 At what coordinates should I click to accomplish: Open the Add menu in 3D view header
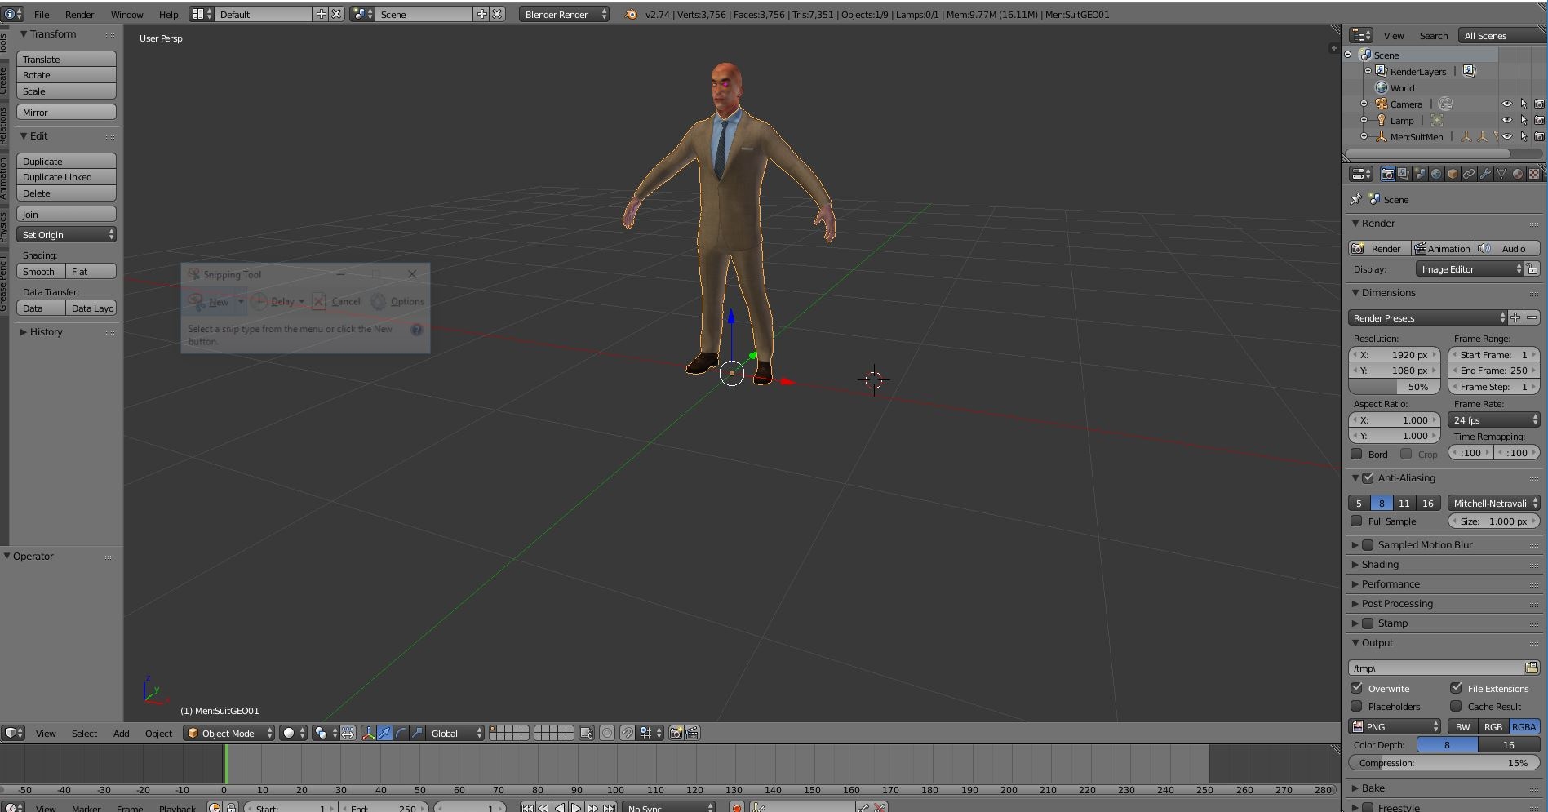[x=121, y=733]
